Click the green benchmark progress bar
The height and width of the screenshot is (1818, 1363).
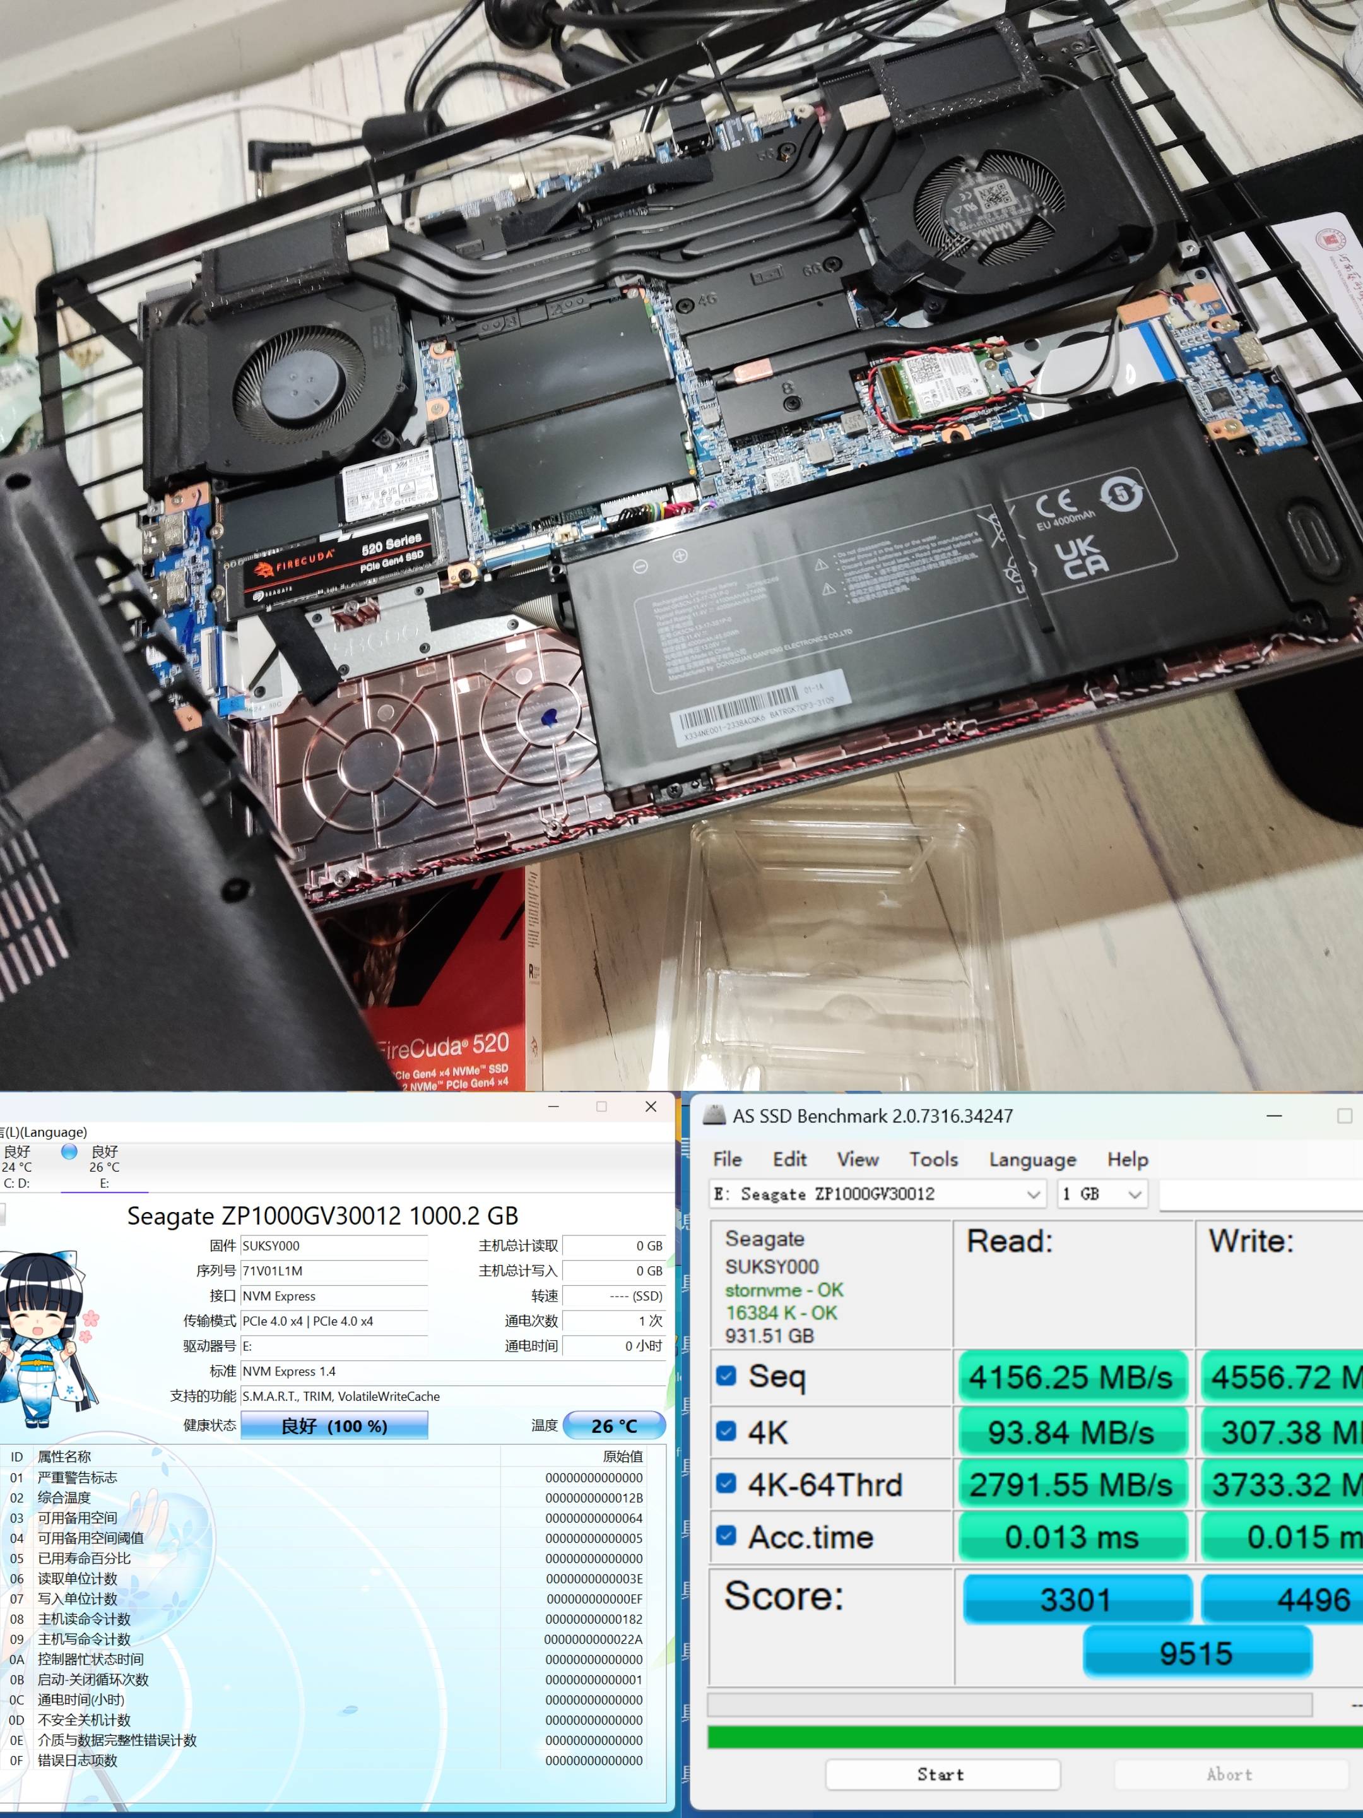[1036, 1737]
